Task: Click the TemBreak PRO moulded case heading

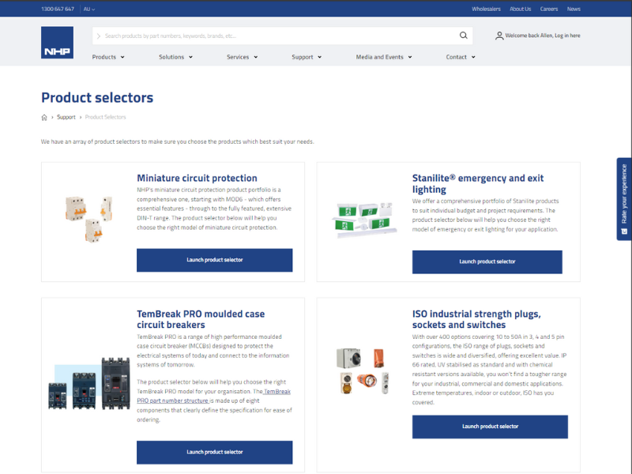Action: click(201, 319)
